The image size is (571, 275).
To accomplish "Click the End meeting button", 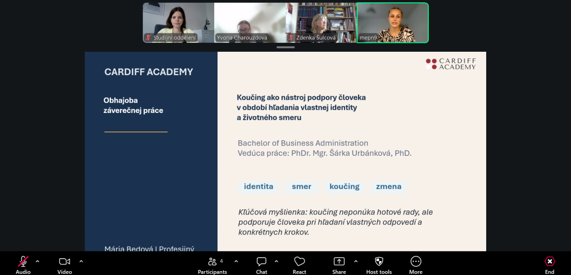I will click(x=549, y=265).
